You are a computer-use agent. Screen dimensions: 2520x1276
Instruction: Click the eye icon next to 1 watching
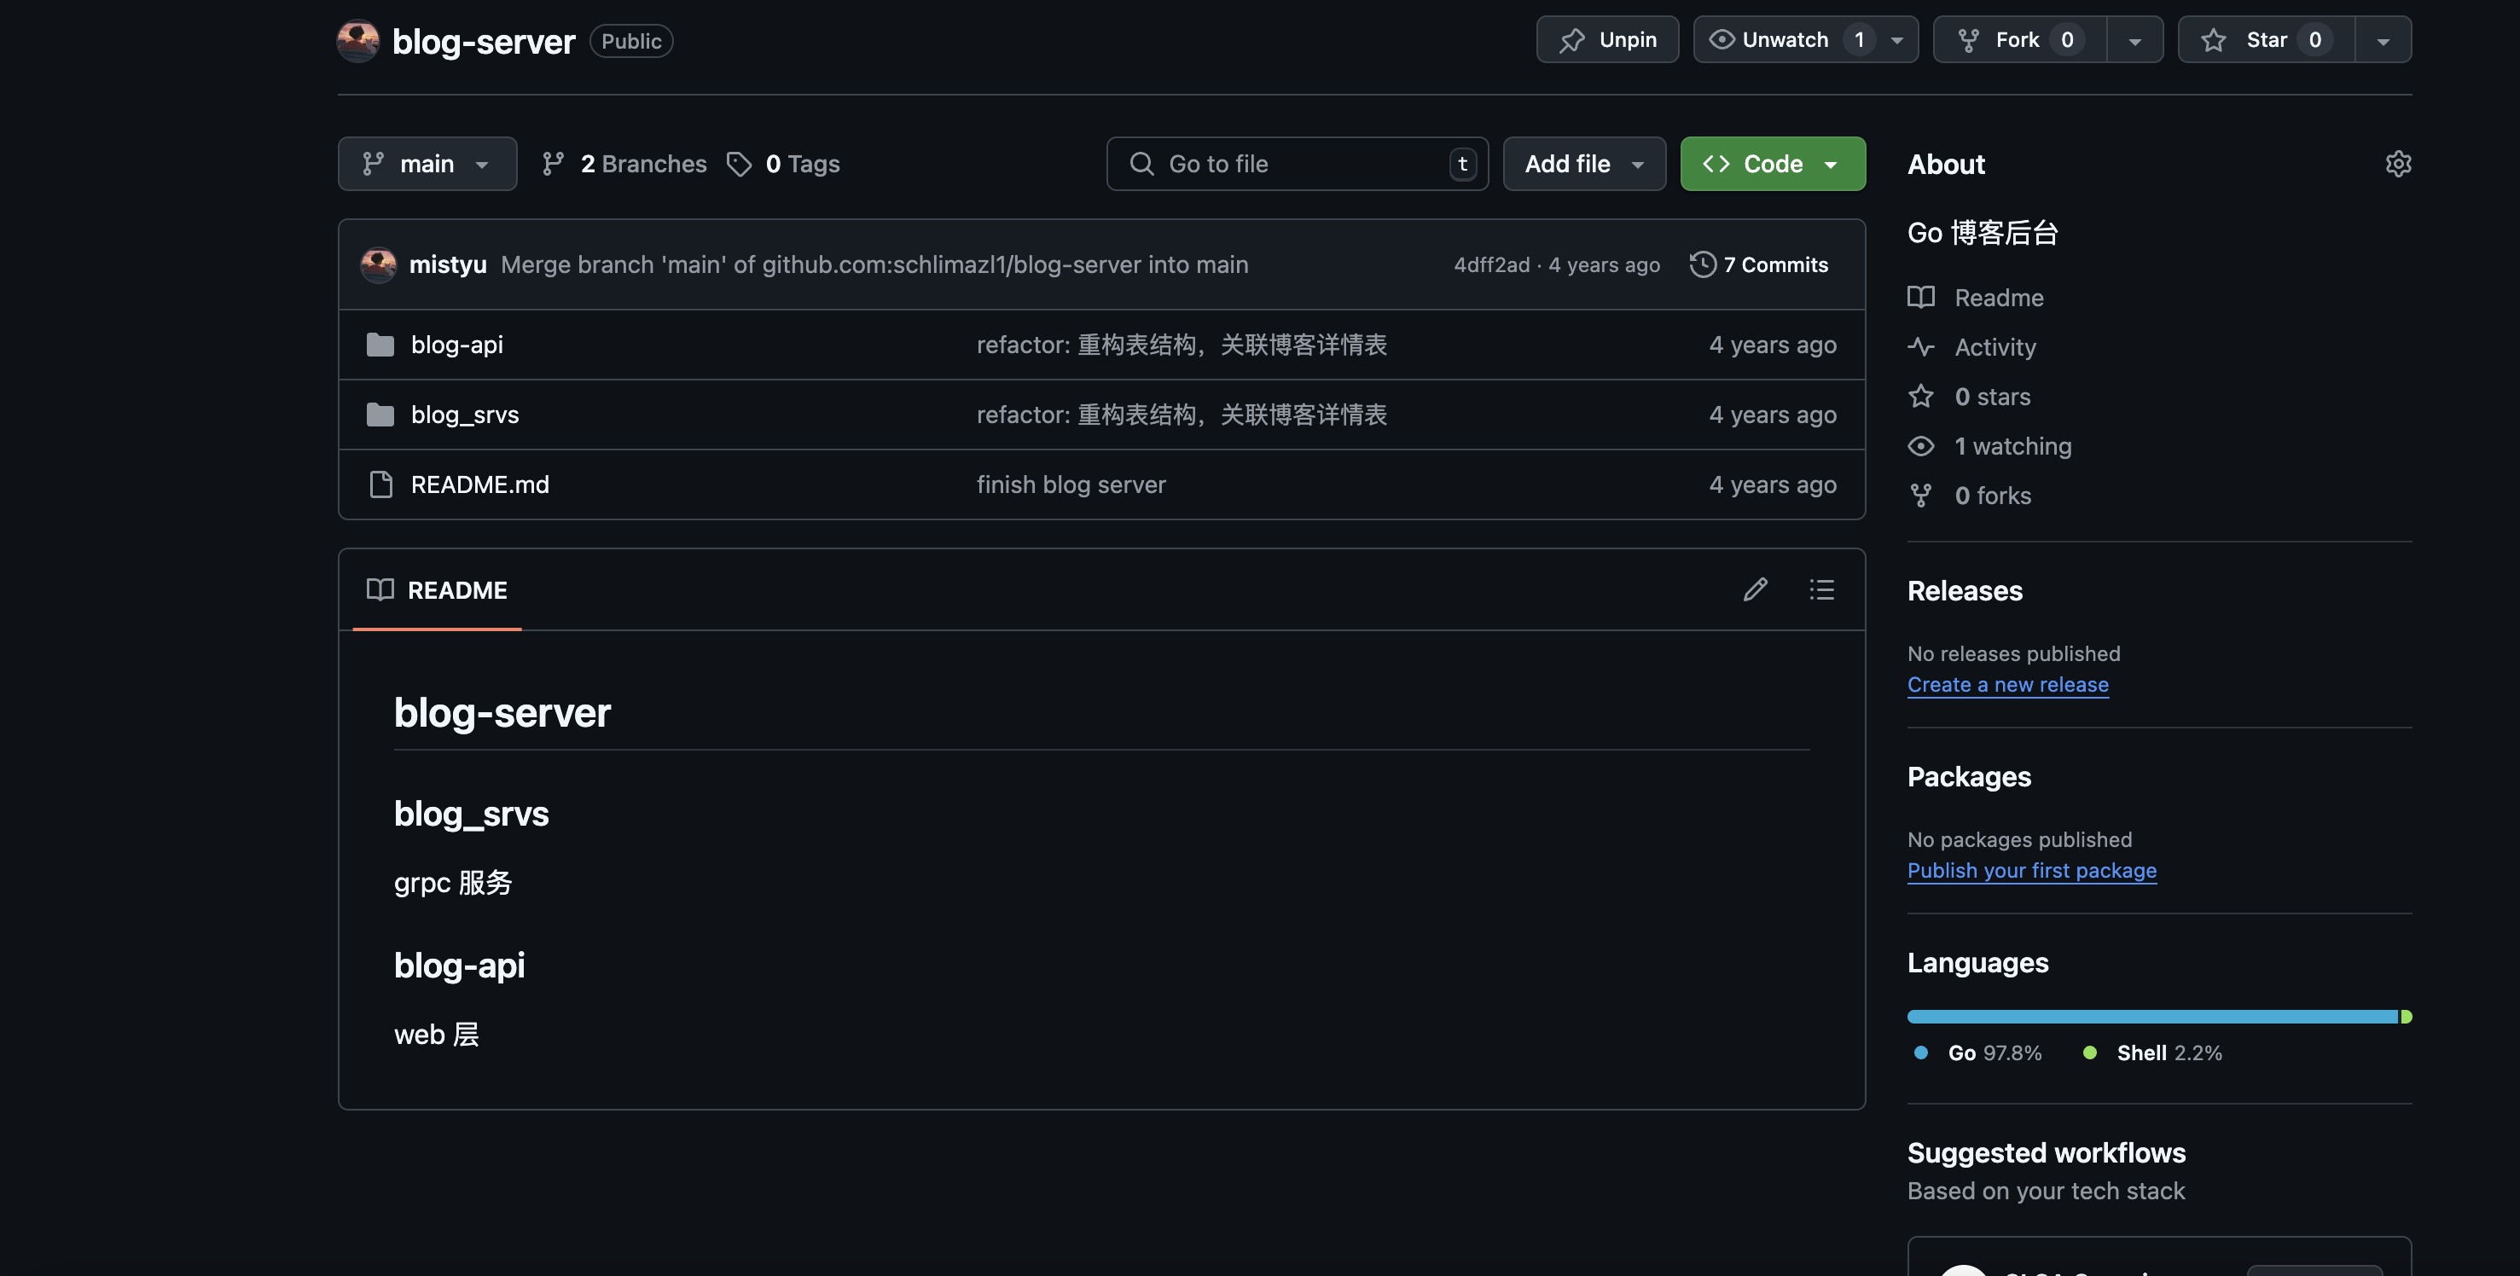click(1920, 446)
